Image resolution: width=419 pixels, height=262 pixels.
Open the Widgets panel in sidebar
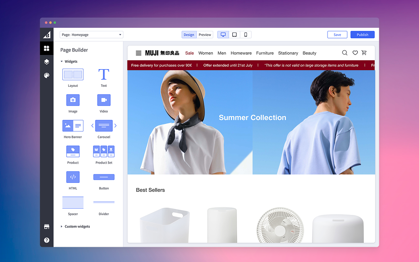pyautogui.click(x=47, y=48)
